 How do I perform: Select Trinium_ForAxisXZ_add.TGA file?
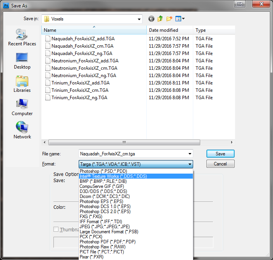(81, 83)
